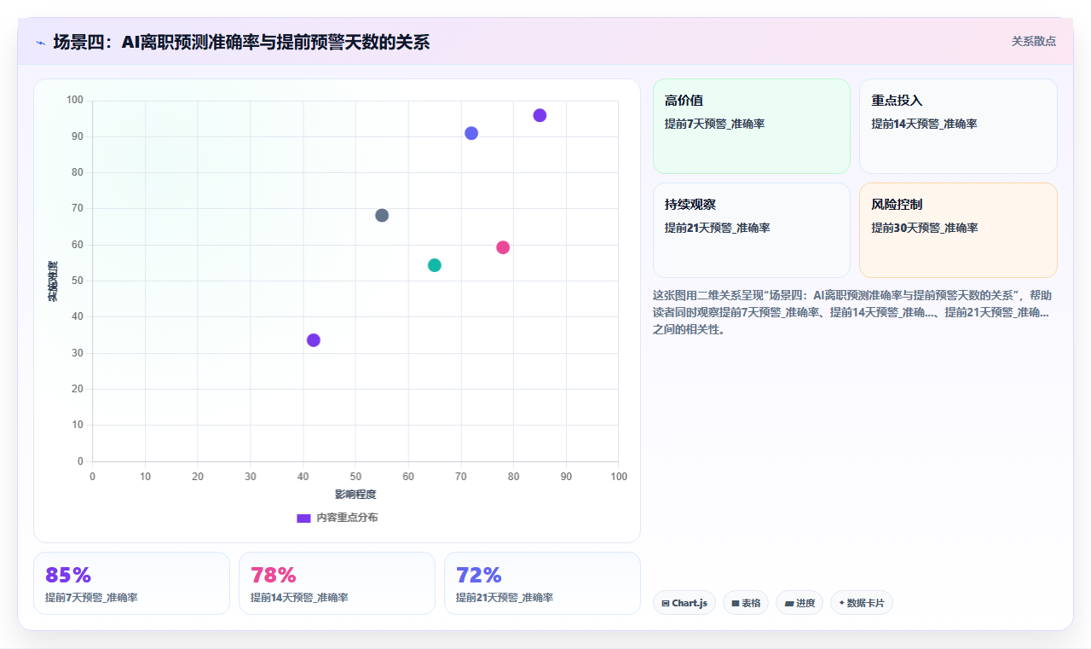Click the 表格 tag
This screenshot has width=1091, height=649.
pyautogui.click(x=746, y=603)
